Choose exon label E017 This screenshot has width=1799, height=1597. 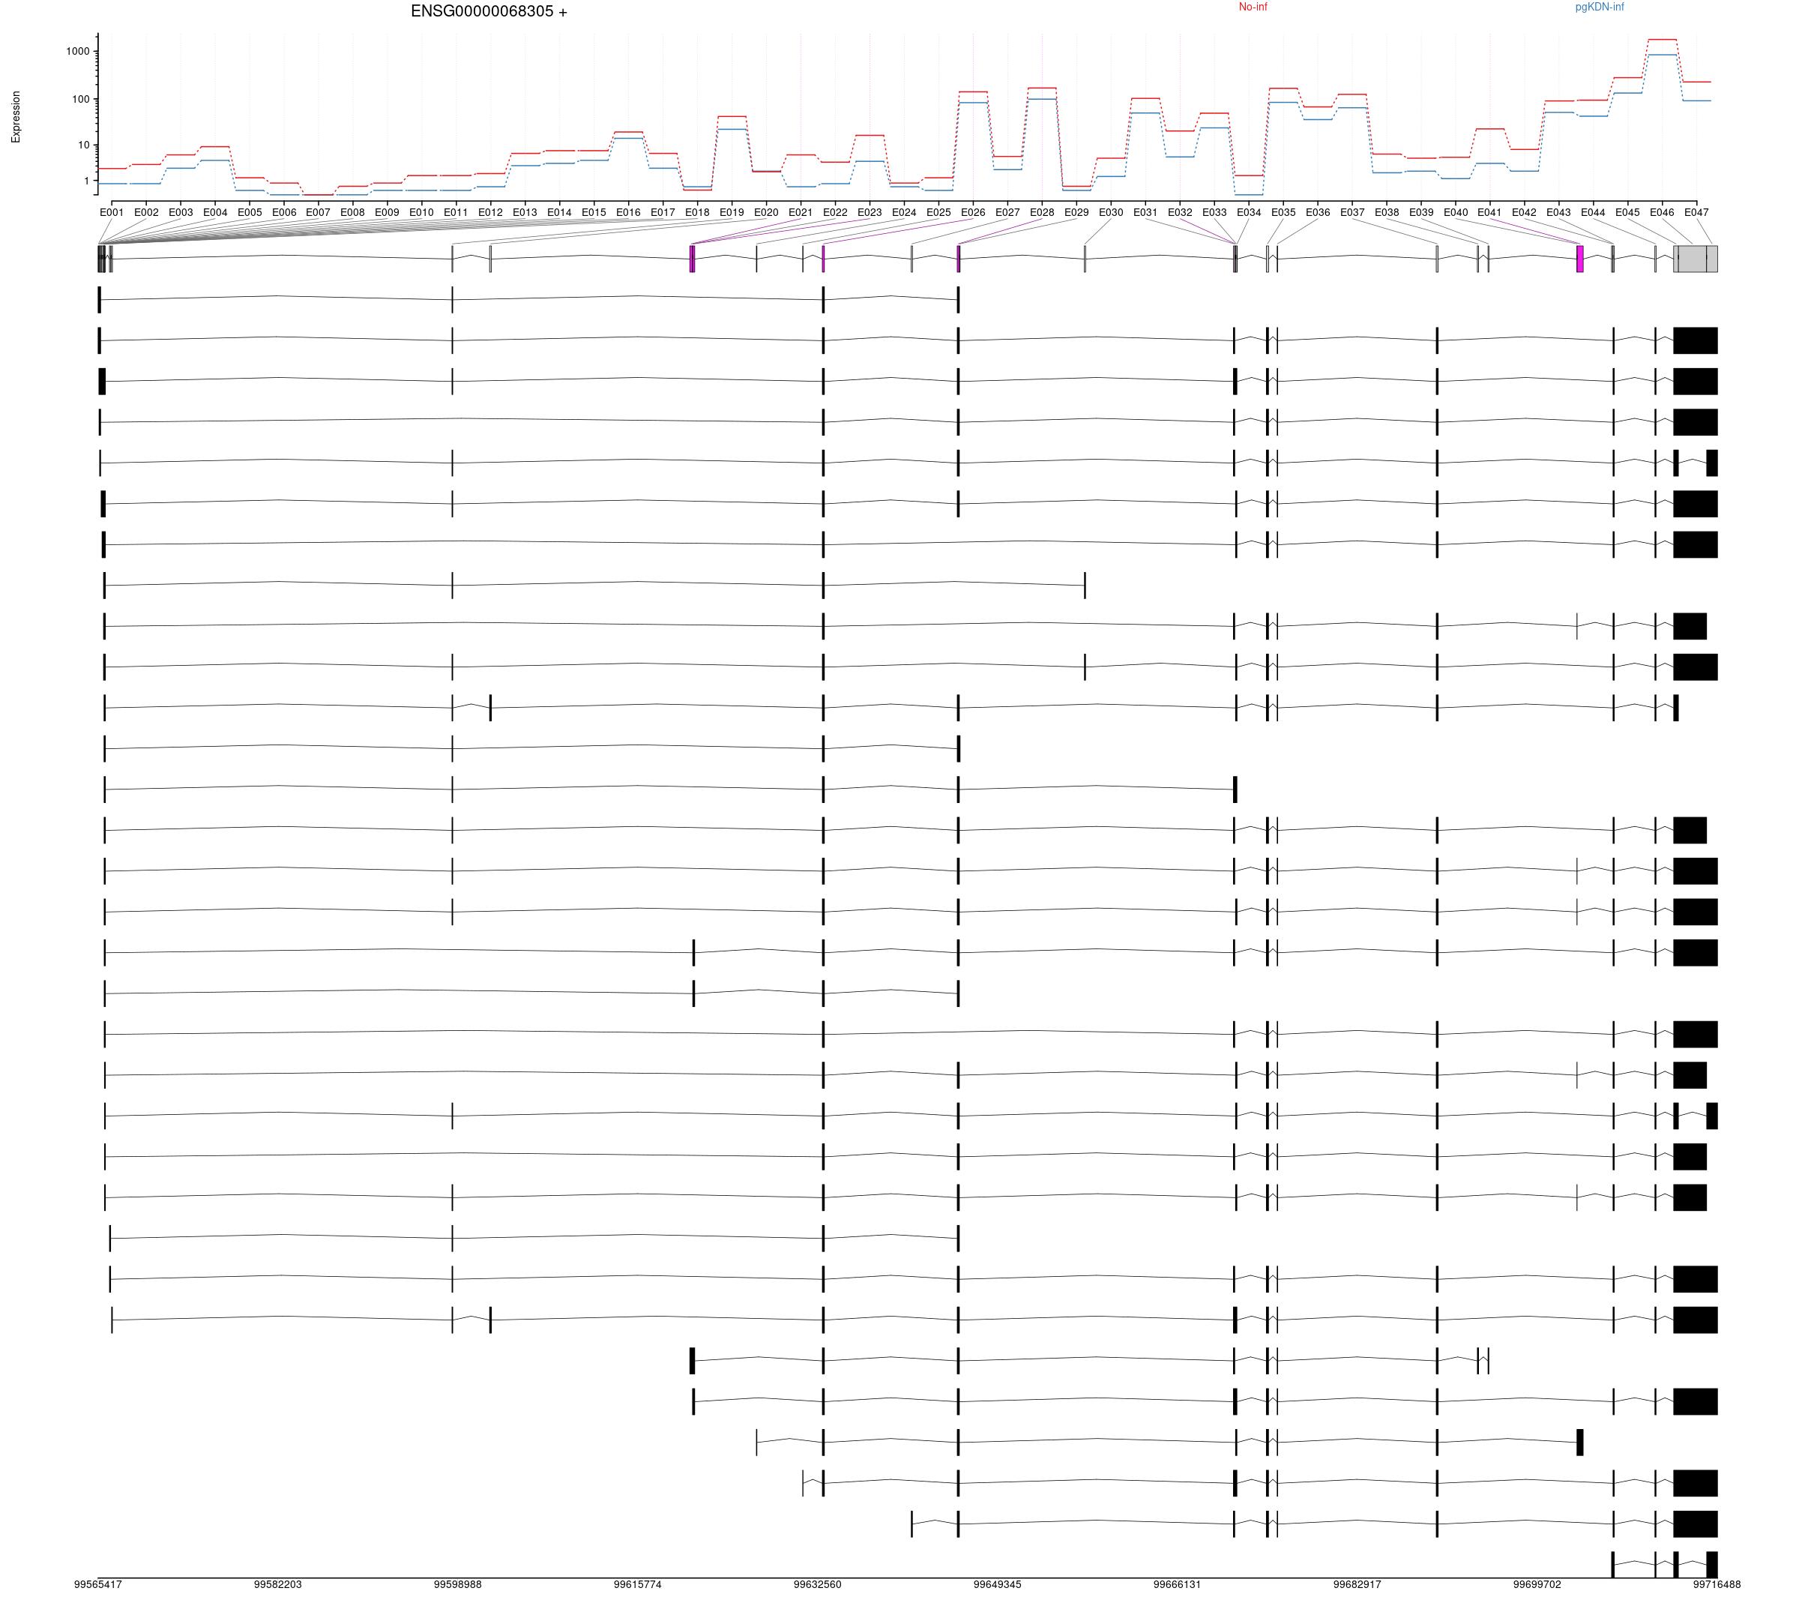663,212
